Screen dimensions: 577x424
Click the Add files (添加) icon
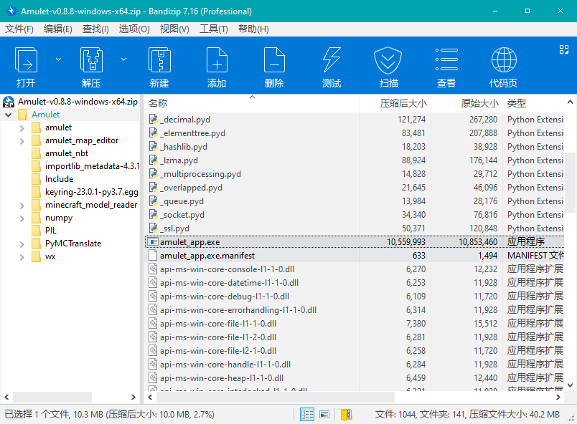(x=217, y=66)
